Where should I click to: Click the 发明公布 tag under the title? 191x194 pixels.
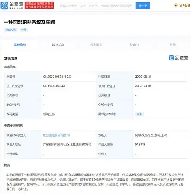pos(11,30)
